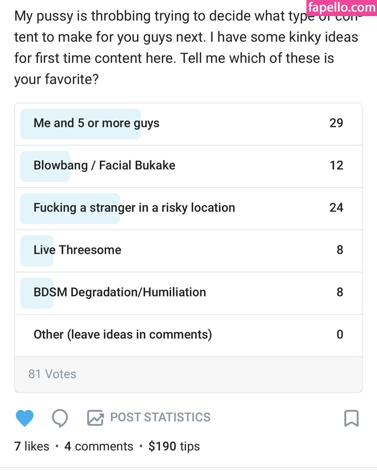Pick the "Blowbang / Facial Bukake" poll option
The height and width of the screenshot is (471, 377).
[x=104, y=166]
